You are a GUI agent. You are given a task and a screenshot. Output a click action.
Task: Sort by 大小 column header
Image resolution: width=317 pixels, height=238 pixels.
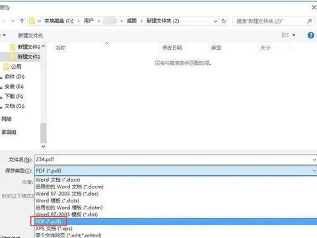tap(265, 48)
